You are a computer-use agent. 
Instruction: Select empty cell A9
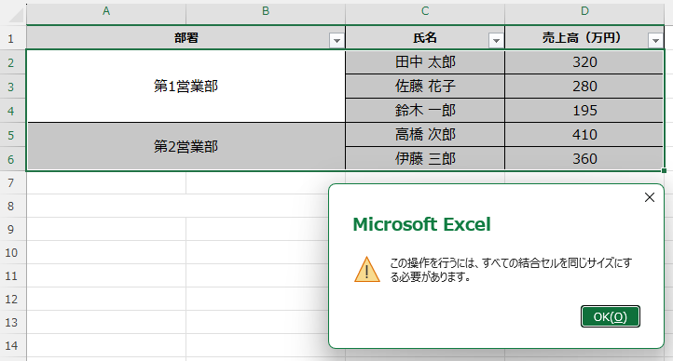106,229
